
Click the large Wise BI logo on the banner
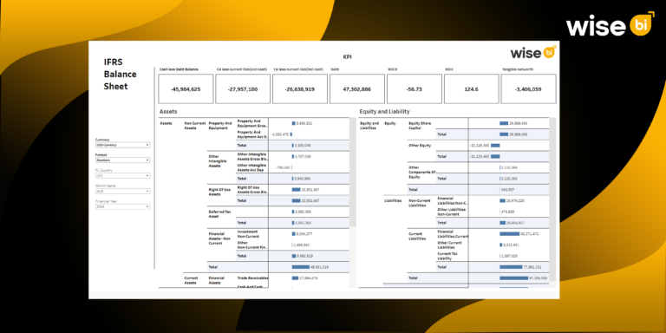610,25
